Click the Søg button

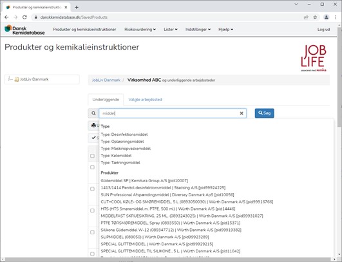tap(264, 113)
